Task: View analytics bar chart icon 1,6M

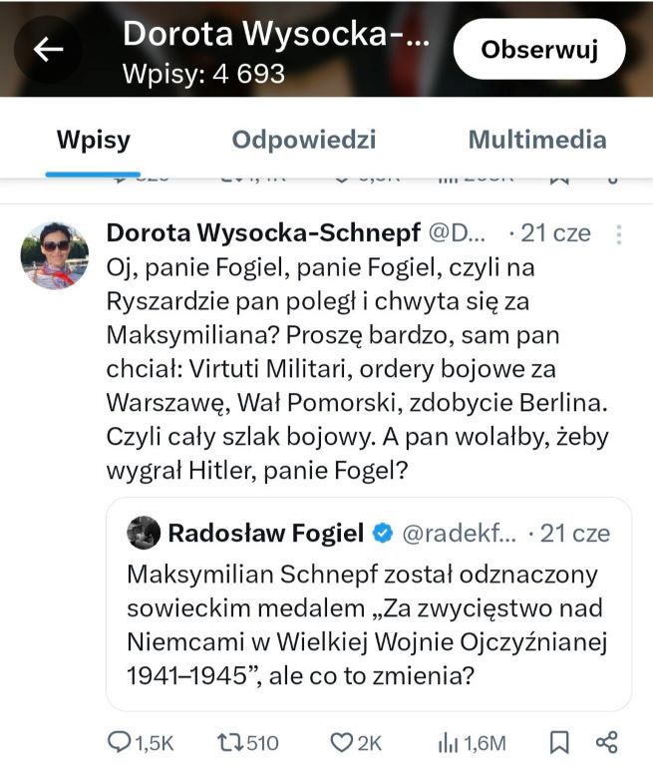Action: pyautogui.click(x=448, y=742)
